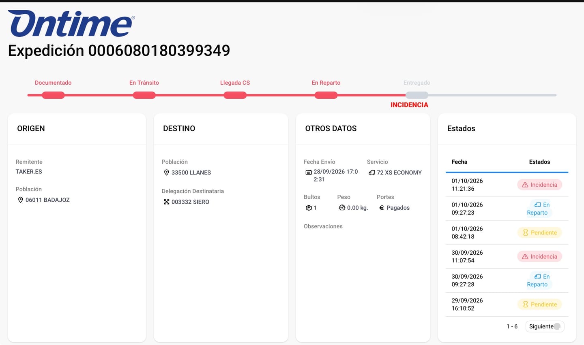Click the En Tránsito progress step marker
This screenshot has height=345, width=584.
click(x=144, y=95)
